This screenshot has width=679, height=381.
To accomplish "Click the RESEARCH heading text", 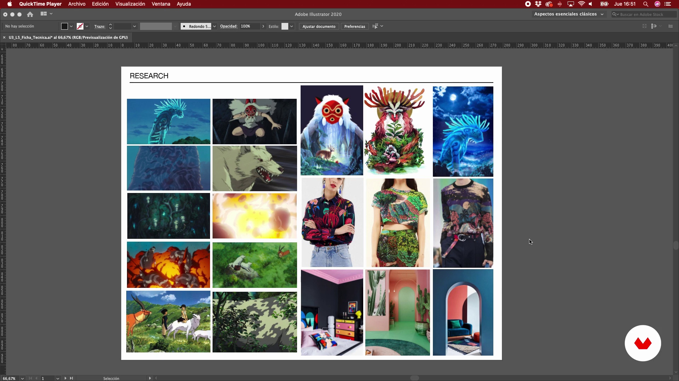I will (x=149, y=76).
